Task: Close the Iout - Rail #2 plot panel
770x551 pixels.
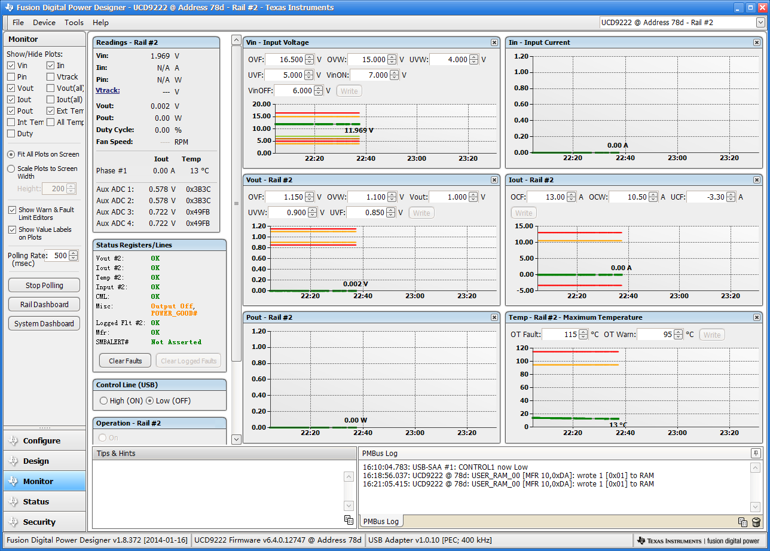Action: 757,180
